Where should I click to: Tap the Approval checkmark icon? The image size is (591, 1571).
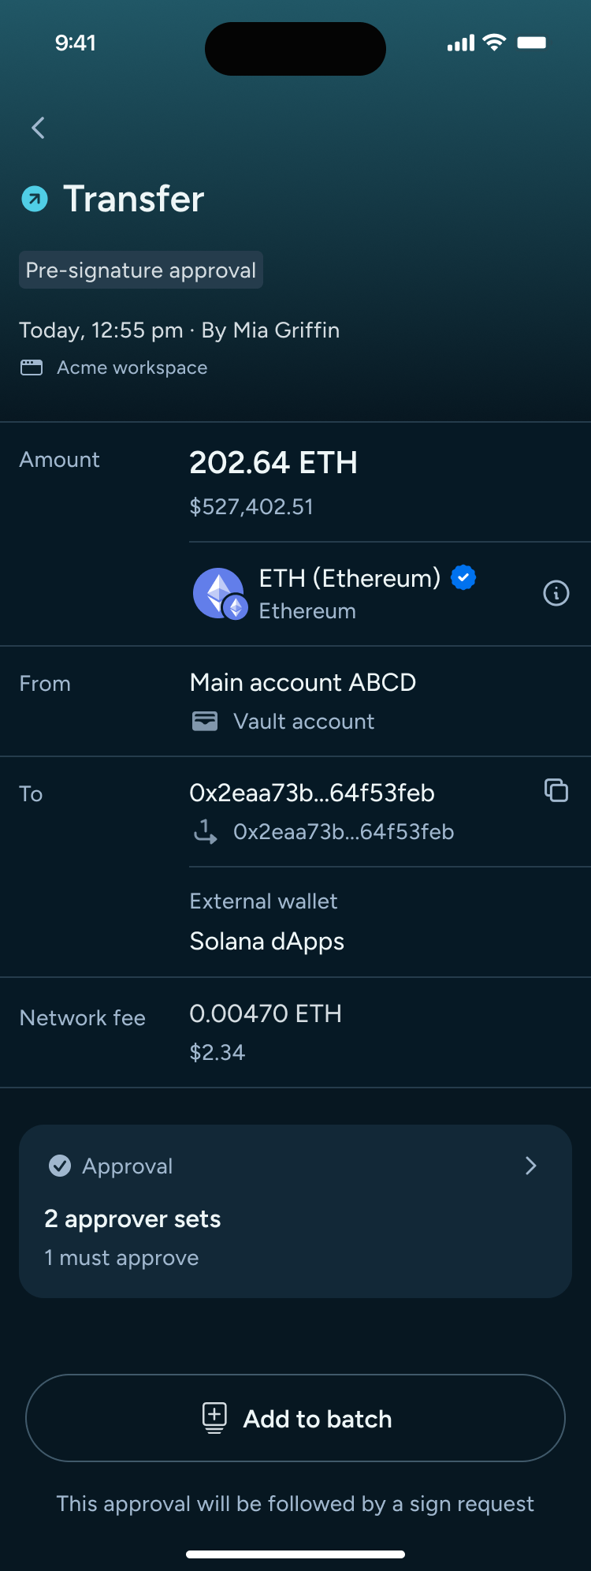coord(60,1166)
